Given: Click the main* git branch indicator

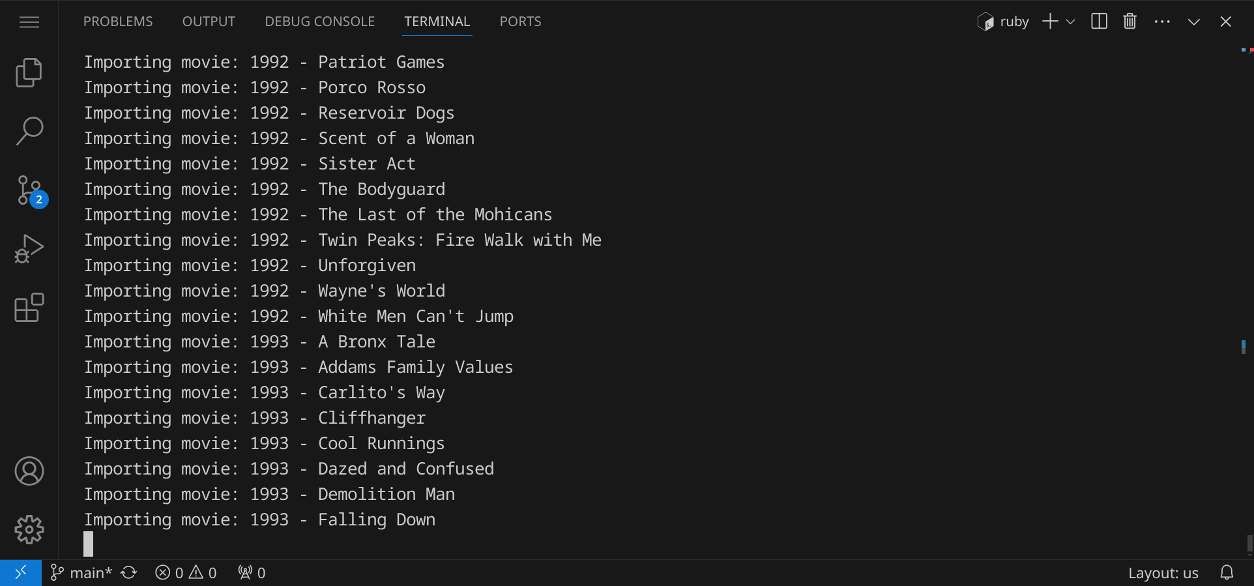Looking at the screenshot, I should point(81,573).
